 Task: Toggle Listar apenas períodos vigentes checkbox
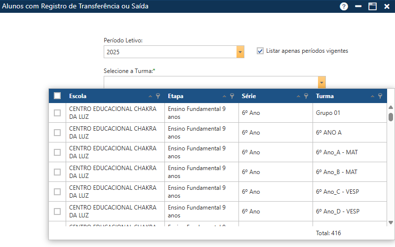click(260, 51)
